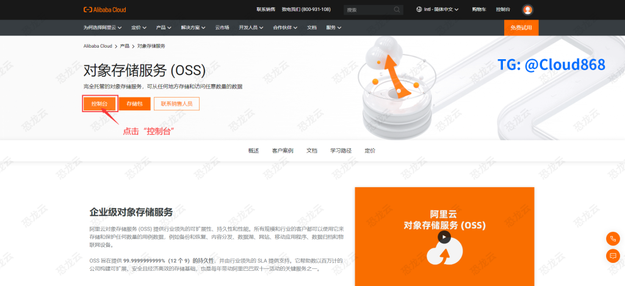Image resolution: width=625 pixels, height=286 pixels.
Task: Expand the 开发人员 menu
Action: click(x=251, y=28)
